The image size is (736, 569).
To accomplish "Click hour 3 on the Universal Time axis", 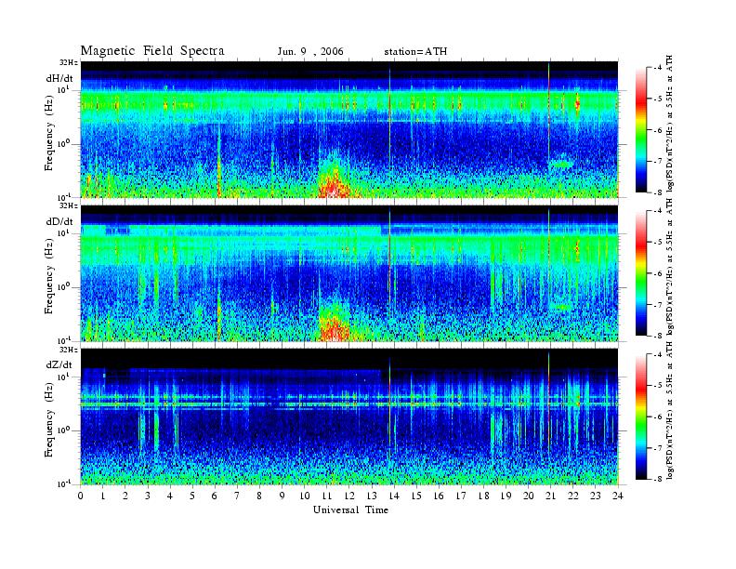I will 148,496.
